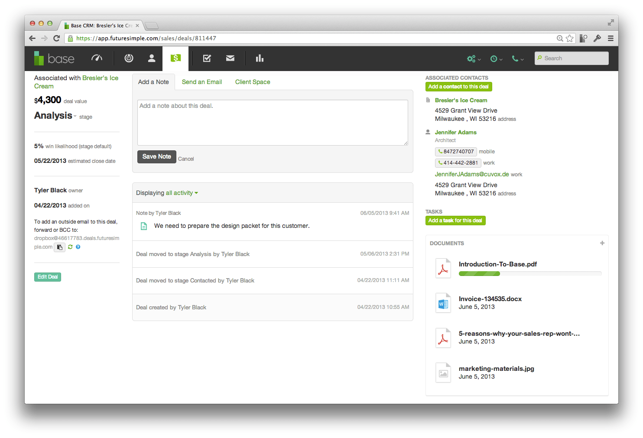Viewport: 643px width, 438px height.
Task: Click the 5-reasons PDF file icon
Action: (x=443, y=338)
